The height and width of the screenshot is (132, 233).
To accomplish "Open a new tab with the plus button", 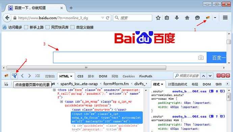I will coord(71,8).
